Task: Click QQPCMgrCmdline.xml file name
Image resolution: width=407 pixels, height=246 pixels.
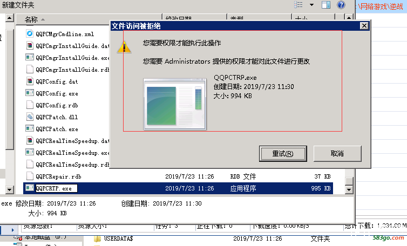Action: coord(65,34)
